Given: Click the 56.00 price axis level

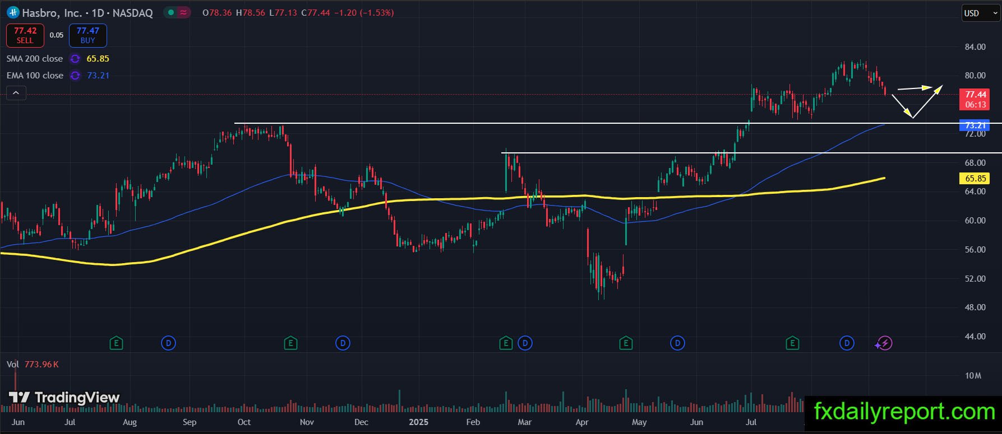Looking at the screenshot, I should [x=975, y=250].
